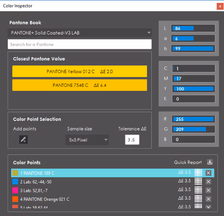
Task: Remove color point 4 PANTONE Orange 021 C
Action: coord(208,199)
